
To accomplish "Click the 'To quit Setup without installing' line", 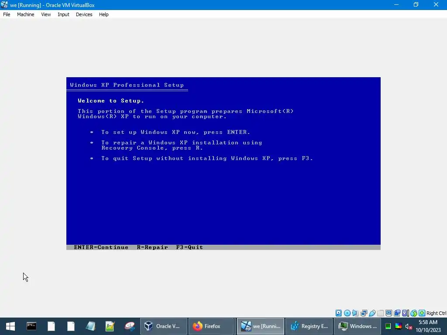I will pyautogui.click(x=207, y=158).
